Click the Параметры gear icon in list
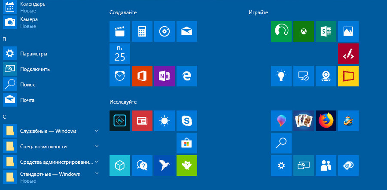Screen dimensions: 387x190 click(10, 53)
